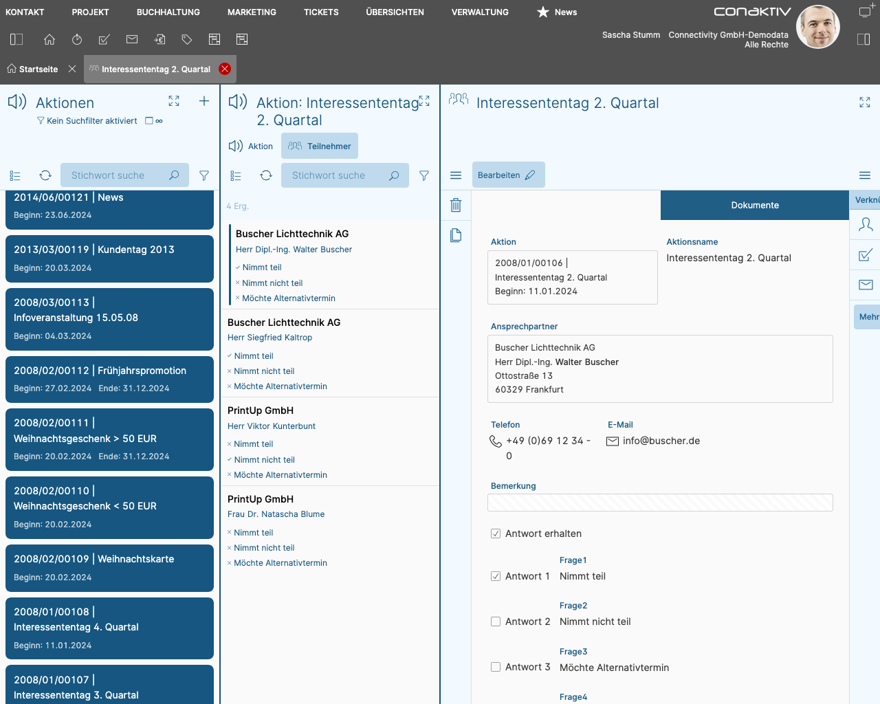Open the time tracking stopwatch icon
880x704 pixels.
(77, 39)
